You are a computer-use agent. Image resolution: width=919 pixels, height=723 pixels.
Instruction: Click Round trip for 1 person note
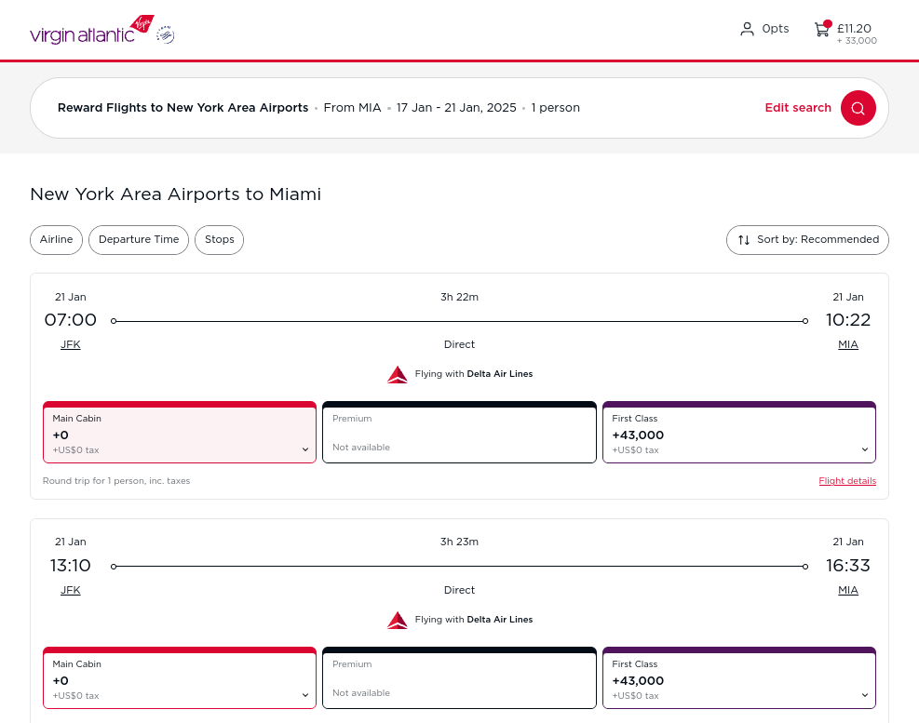(116, 481)
